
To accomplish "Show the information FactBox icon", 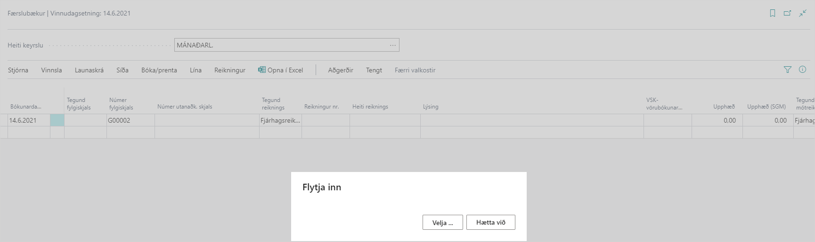I will pos(802,70).
